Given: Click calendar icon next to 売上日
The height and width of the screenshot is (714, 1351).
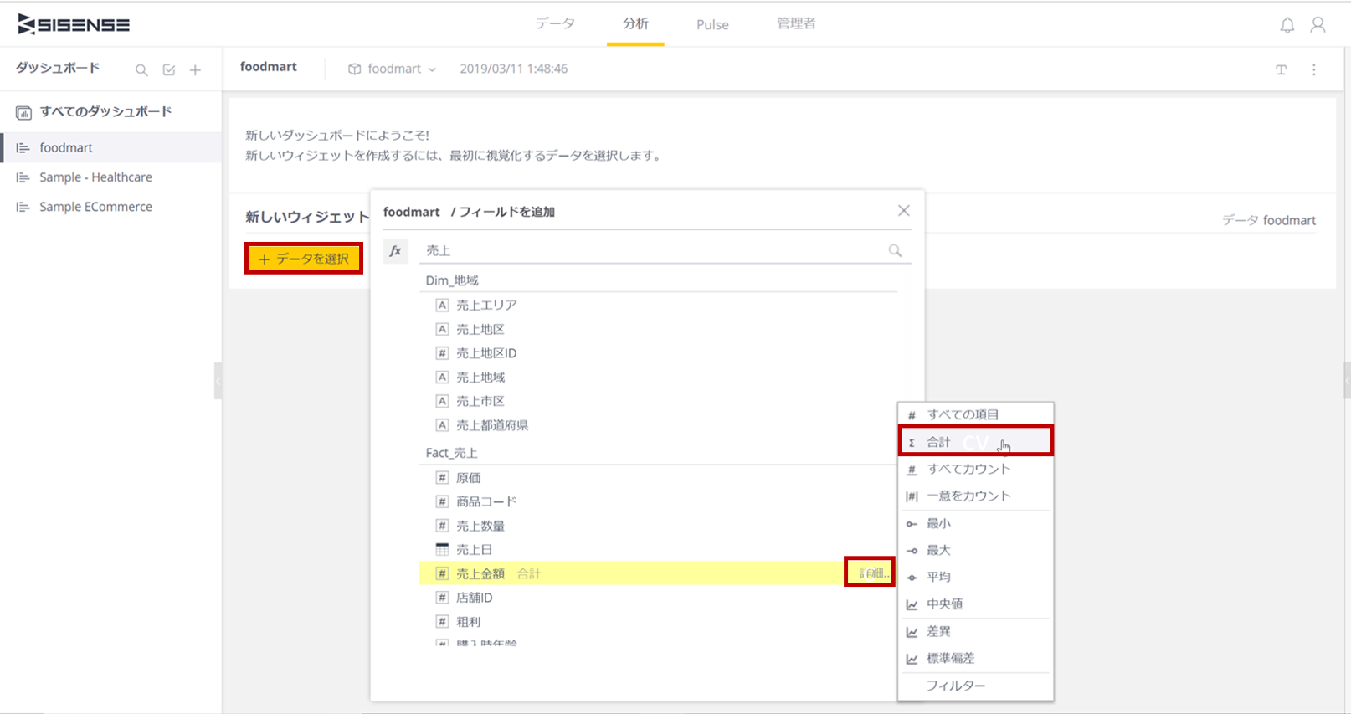Looking at the screenshot, I should tap(442, 550).
